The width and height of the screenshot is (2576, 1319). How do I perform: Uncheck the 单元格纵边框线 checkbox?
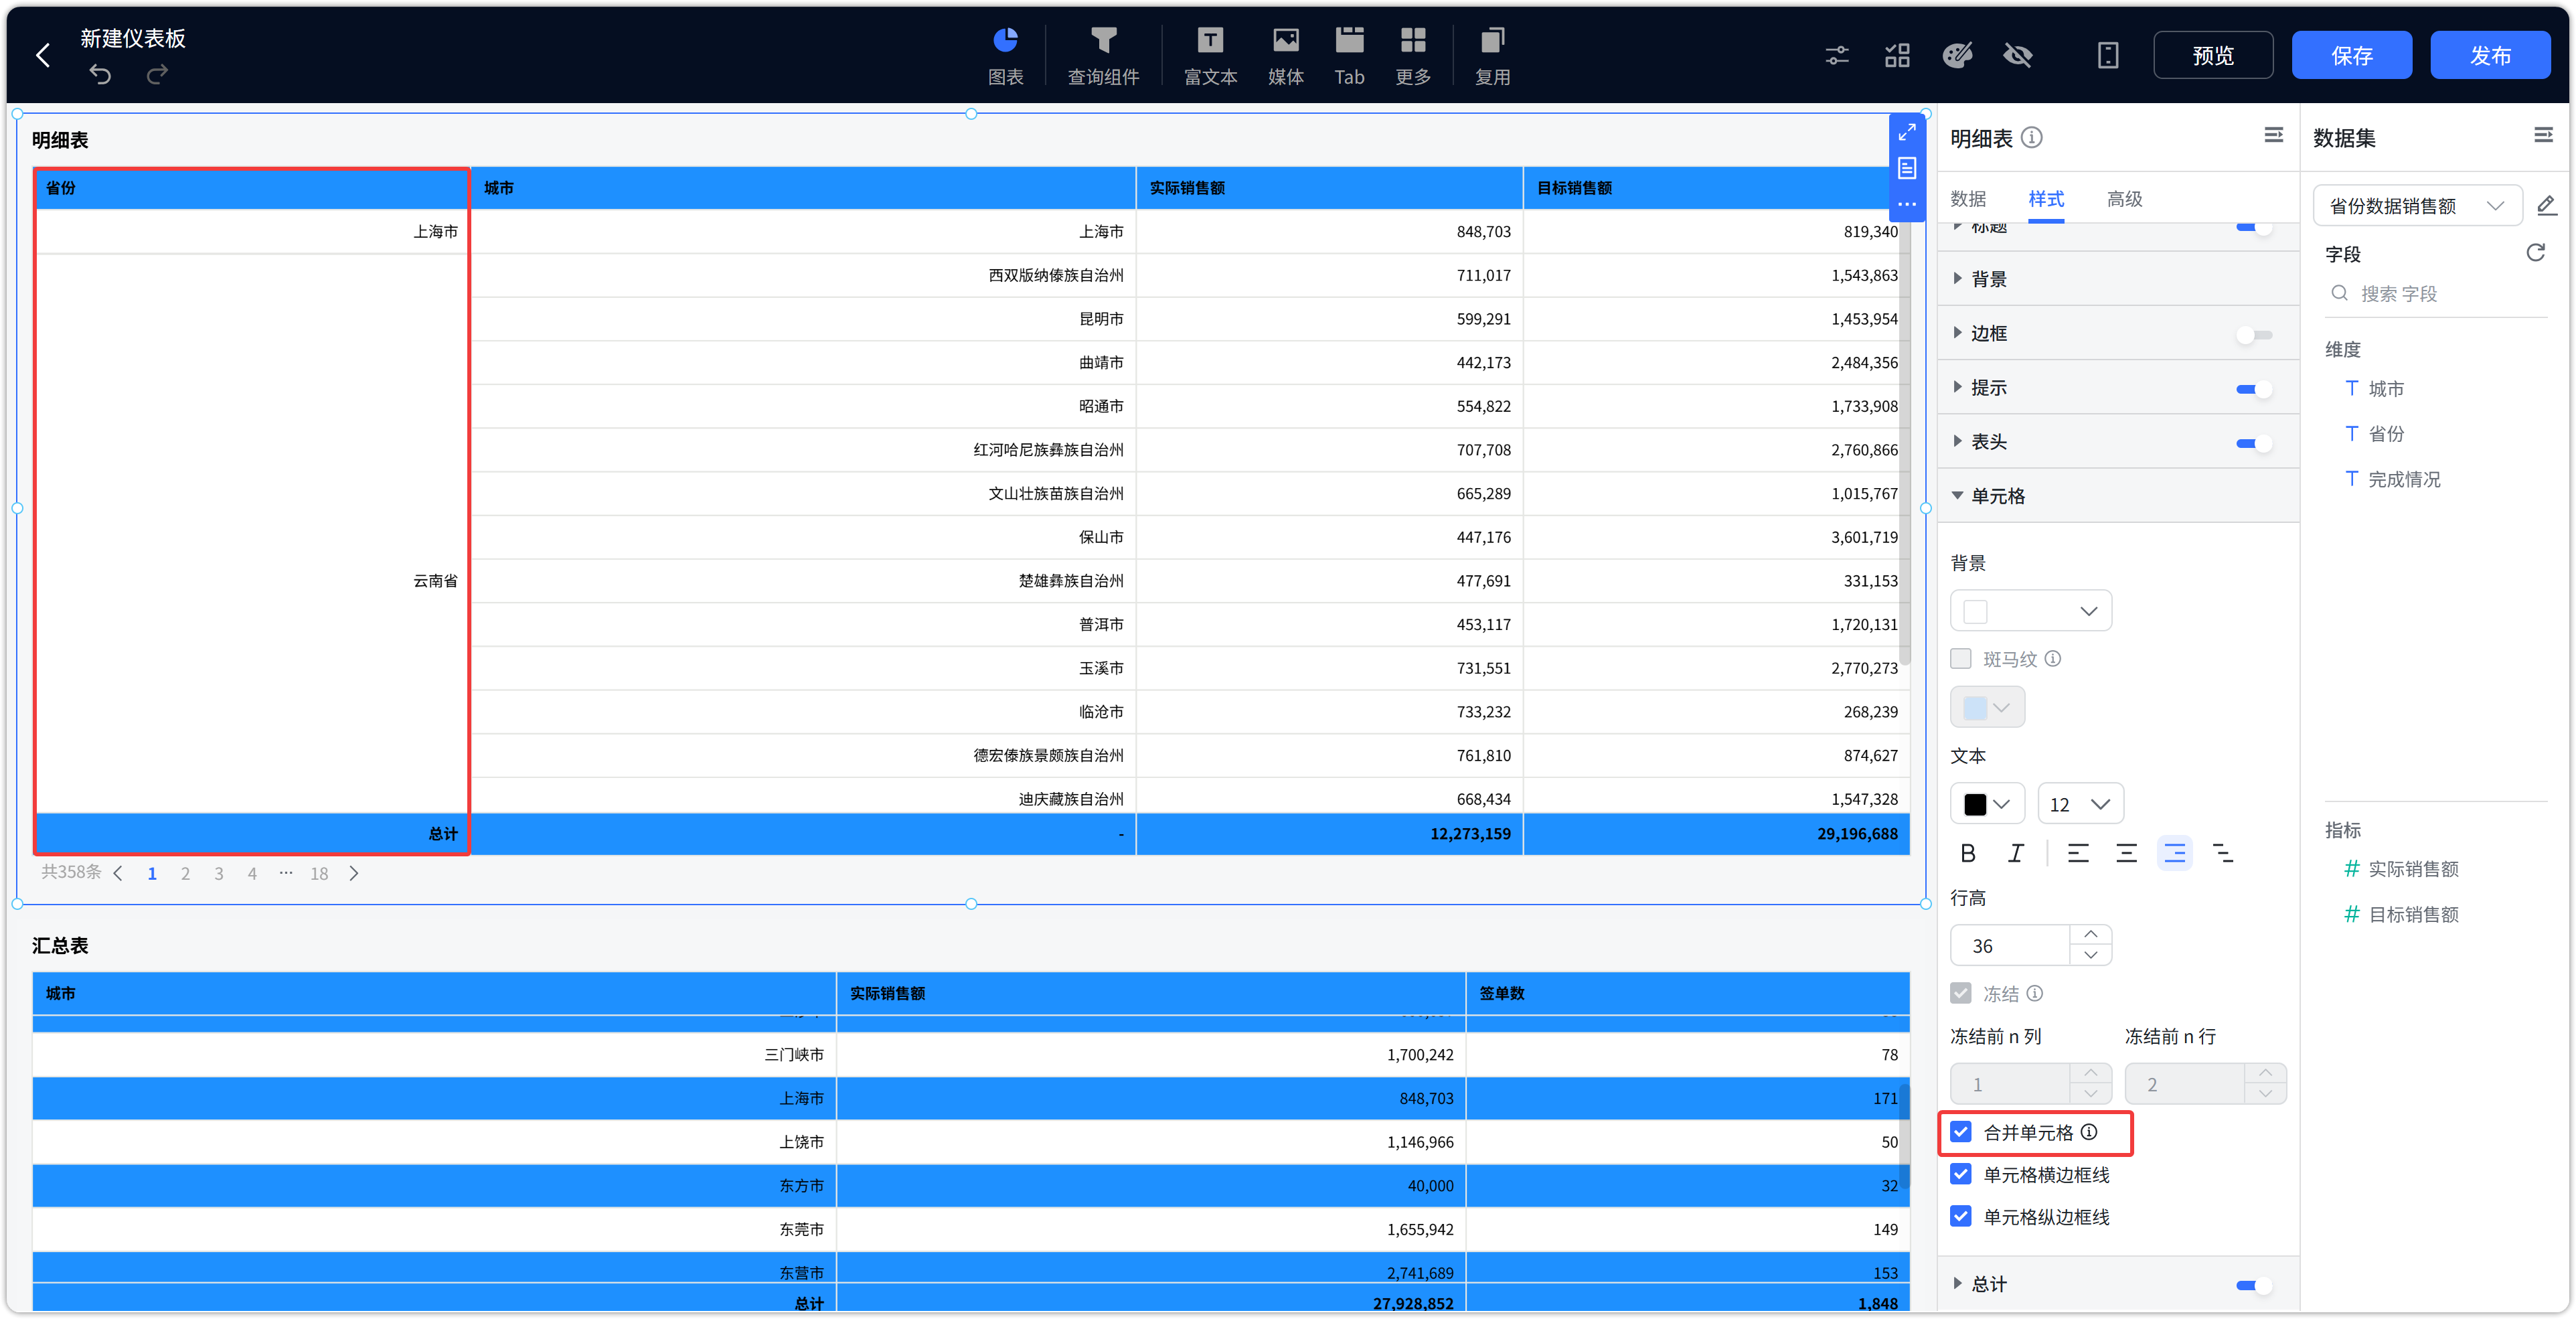1961,1216
